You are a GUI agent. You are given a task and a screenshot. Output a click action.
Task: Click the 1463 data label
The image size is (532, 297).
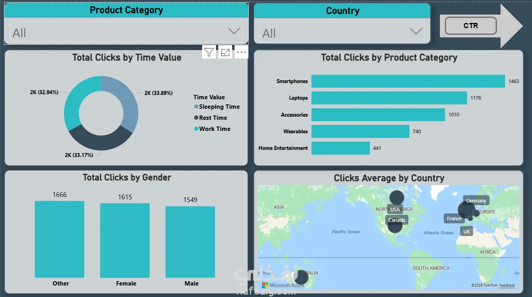point(514,81)
